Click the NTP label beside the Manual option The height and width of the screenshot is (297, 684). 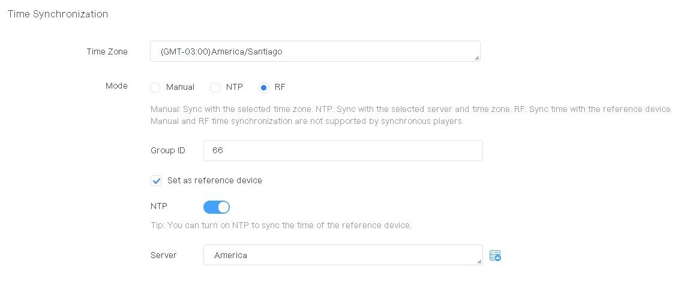[x=234, y=87]
